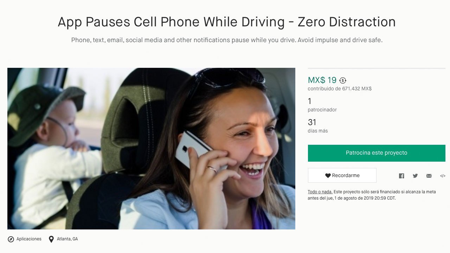This screenshot has width=450, height=253.
Task: Share project via Twitter icon
Action: 415,176
